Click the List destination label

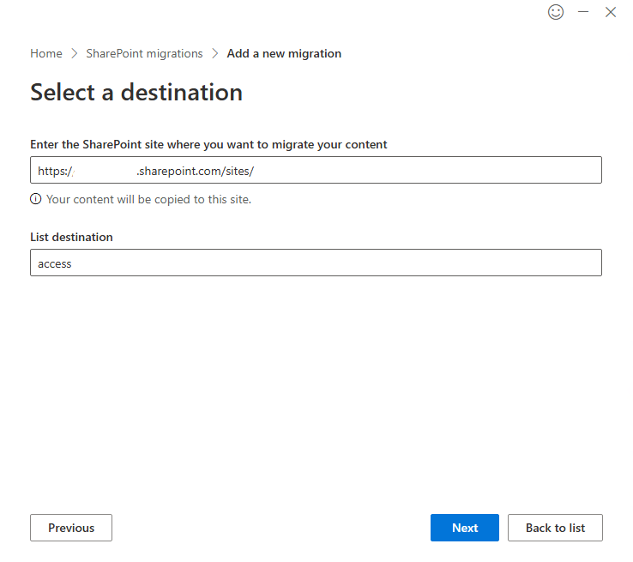tap(71, 237)
